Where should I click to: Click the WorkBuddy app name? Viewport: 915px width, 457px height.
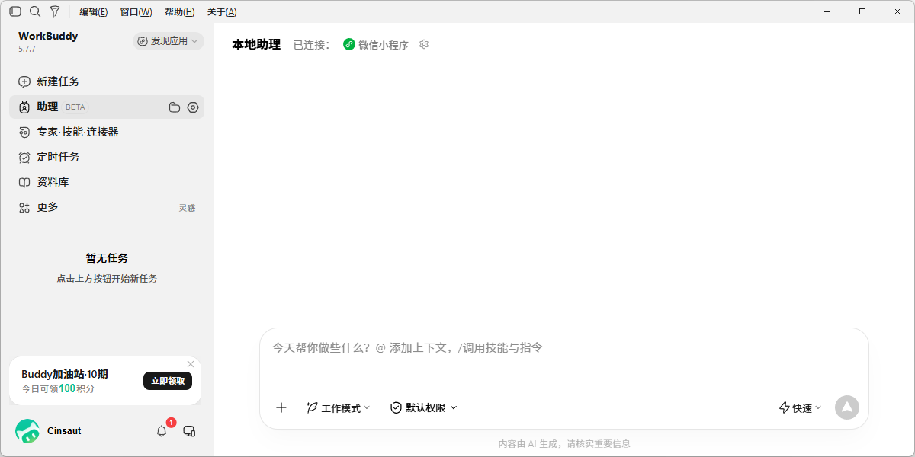tap(48, 36)
